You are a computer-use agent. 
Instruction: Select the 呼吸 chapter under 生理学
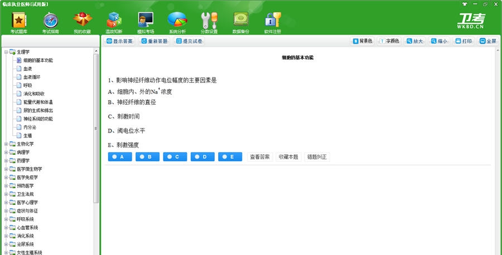coord(27,85)
